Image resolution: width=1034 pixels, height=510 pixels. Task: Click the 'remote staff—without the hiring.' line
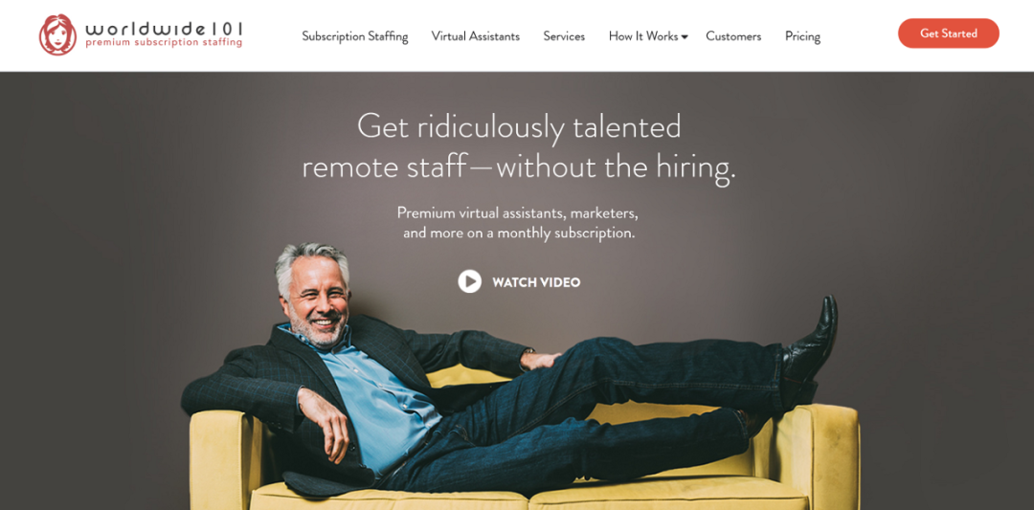click(518, 168)
